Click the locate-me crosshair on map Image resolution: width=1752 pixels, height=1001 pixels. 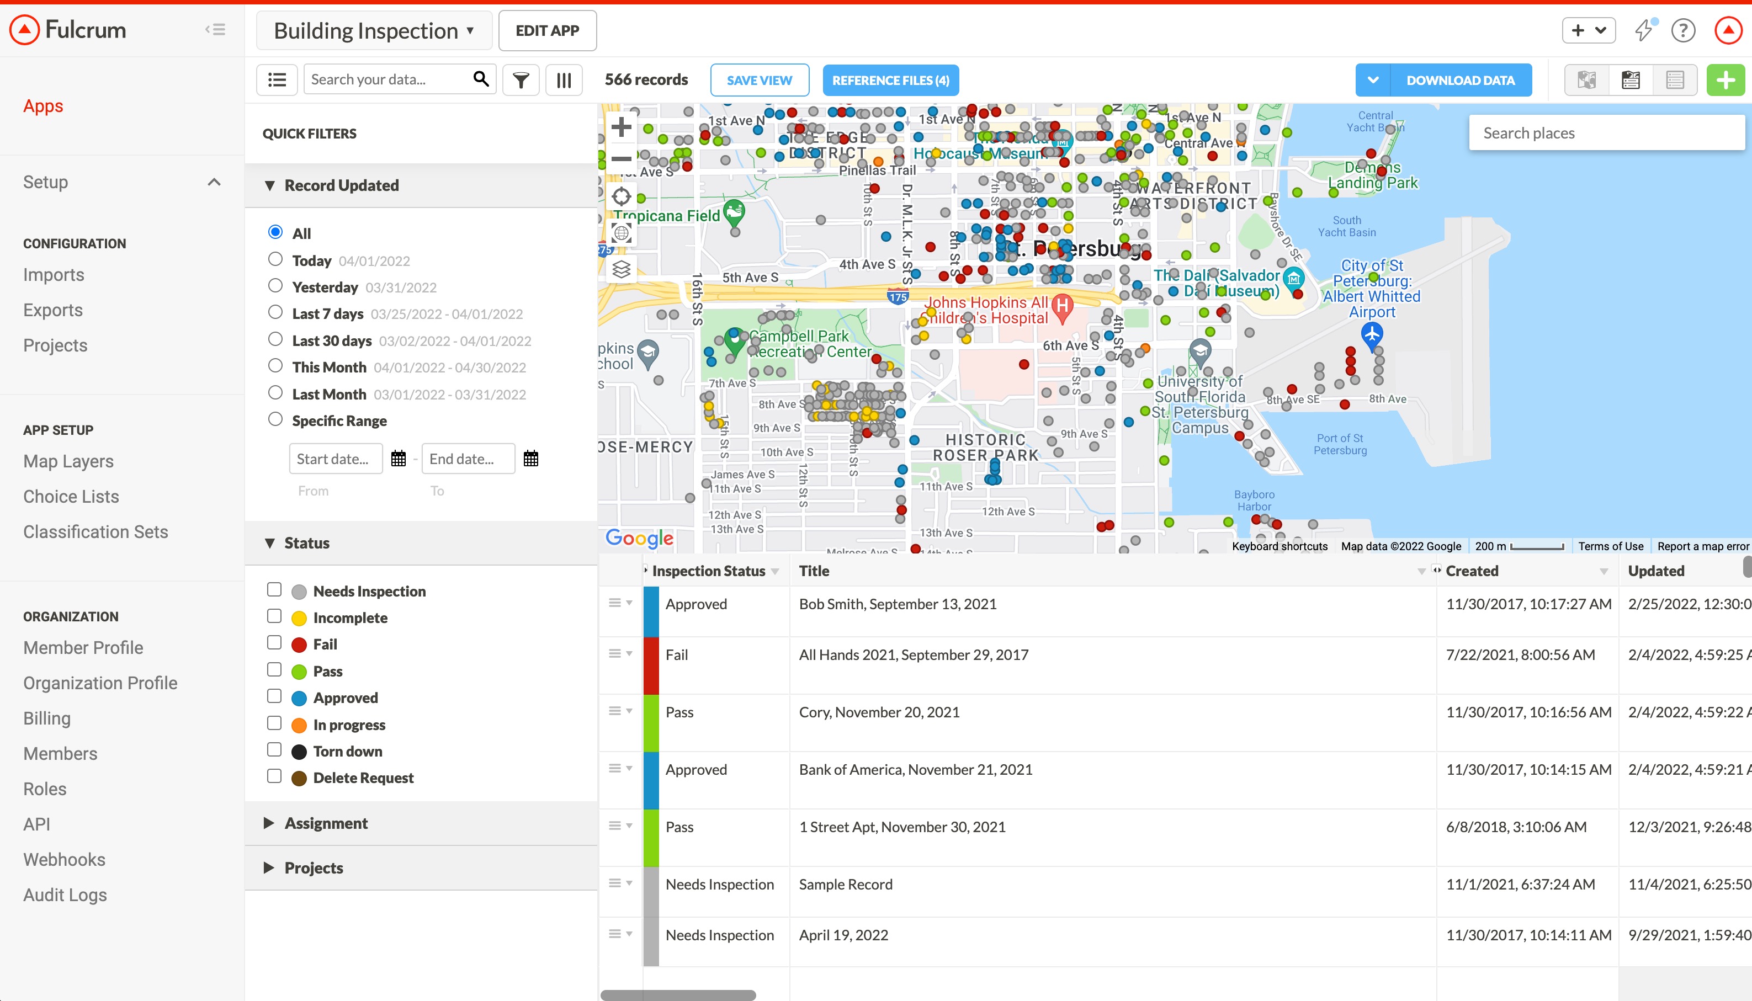pyautogui.click(x=621, y=196)
